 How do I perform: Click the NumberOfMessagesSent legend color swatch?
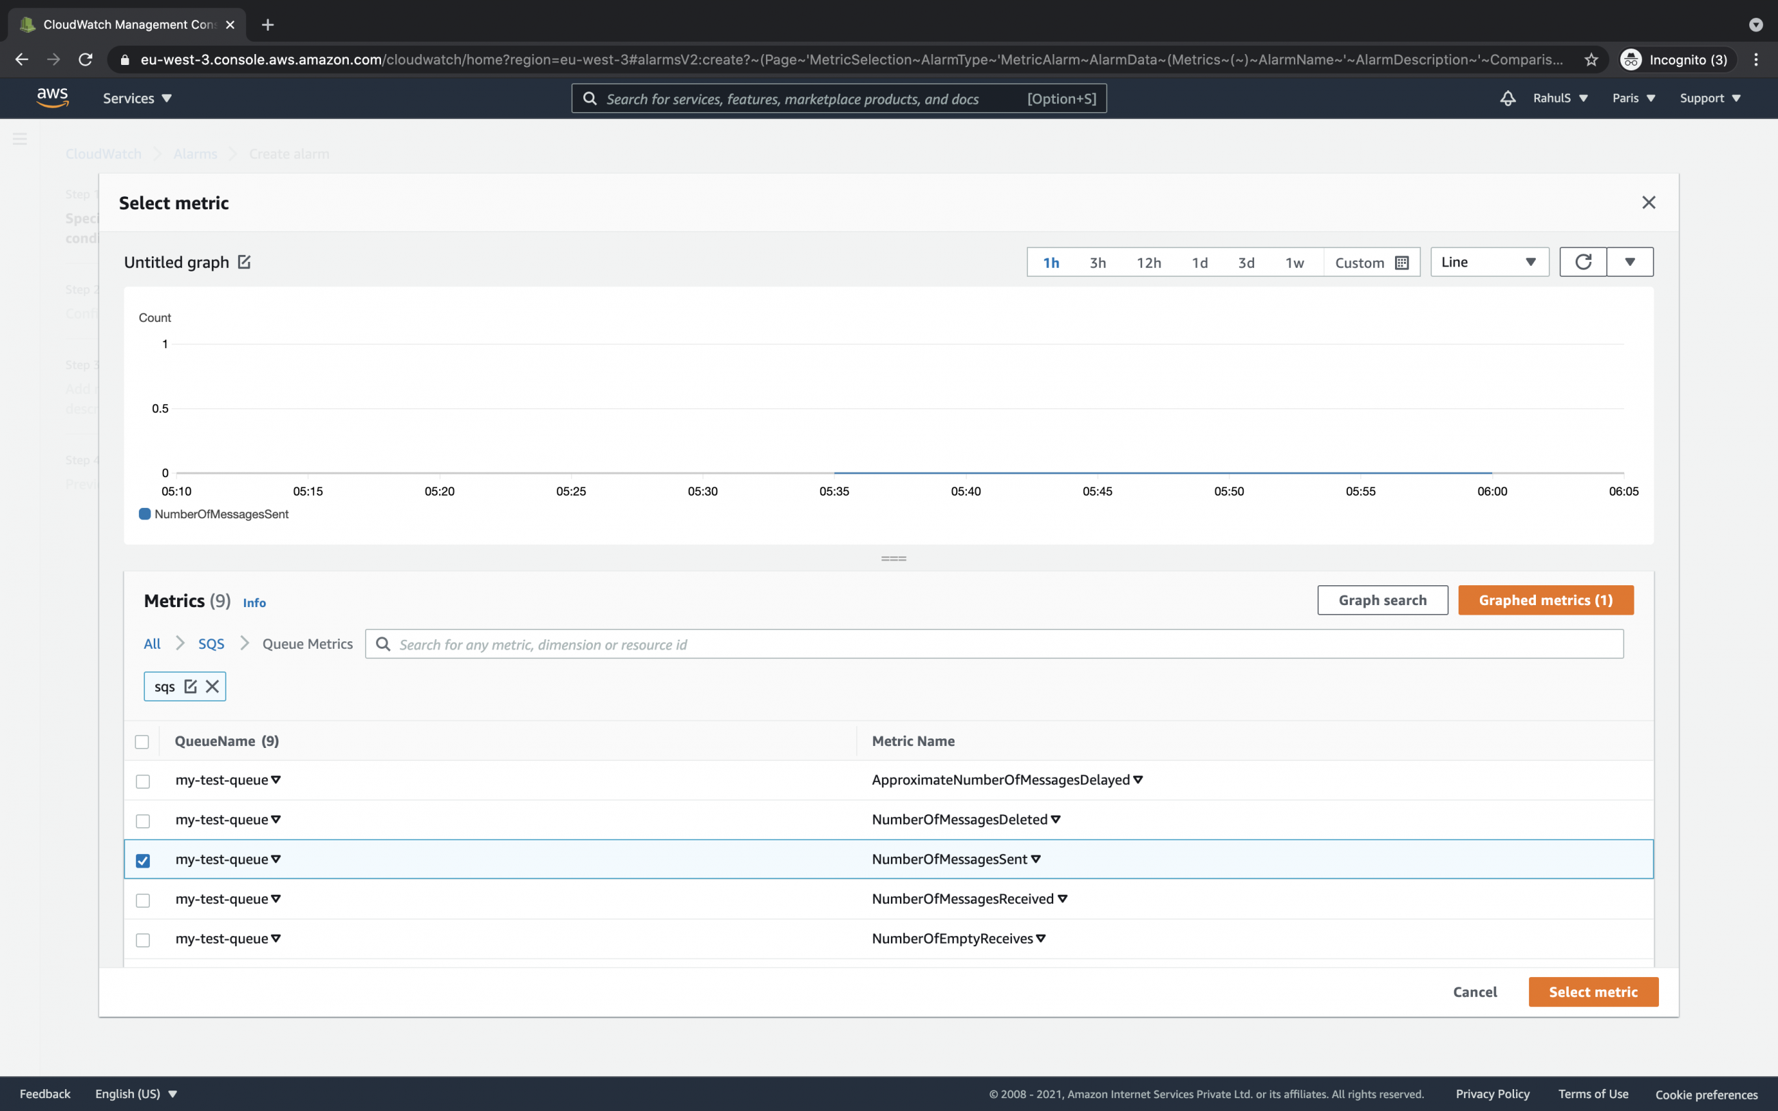pos(145,514)
